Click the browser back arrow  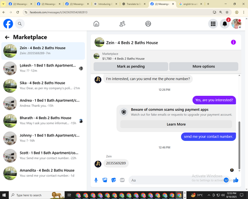coord(4,12)
